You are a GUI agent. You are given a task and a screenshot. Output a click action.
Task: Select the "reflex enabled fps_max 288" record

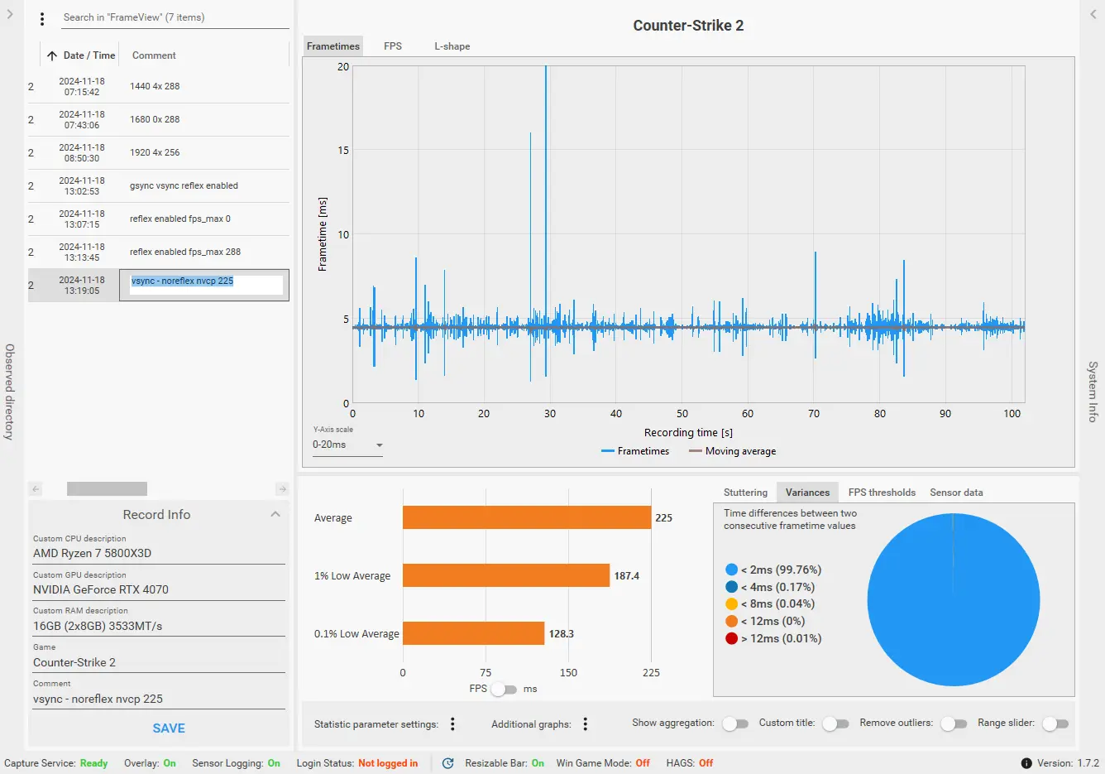(159, 252)
